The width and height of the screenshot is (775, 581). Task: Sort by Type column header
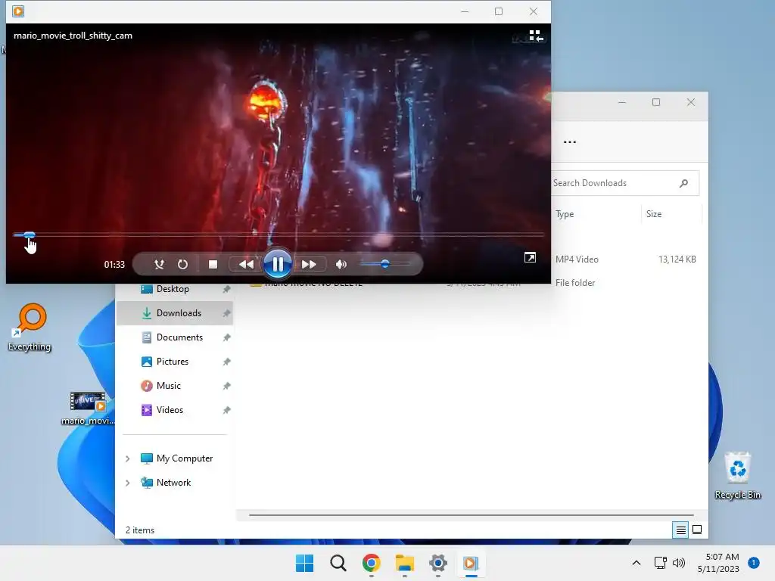tap(565, 214)
